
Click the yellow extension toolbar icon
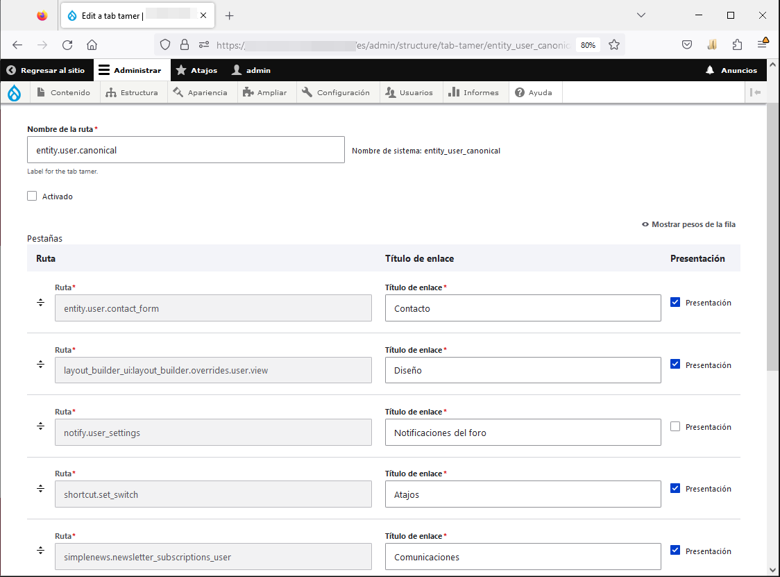point(712,45)
